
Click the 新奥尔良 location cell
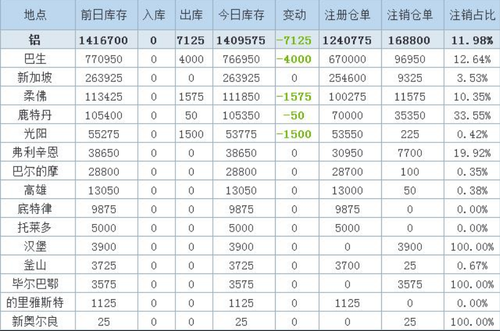(35, 322)
